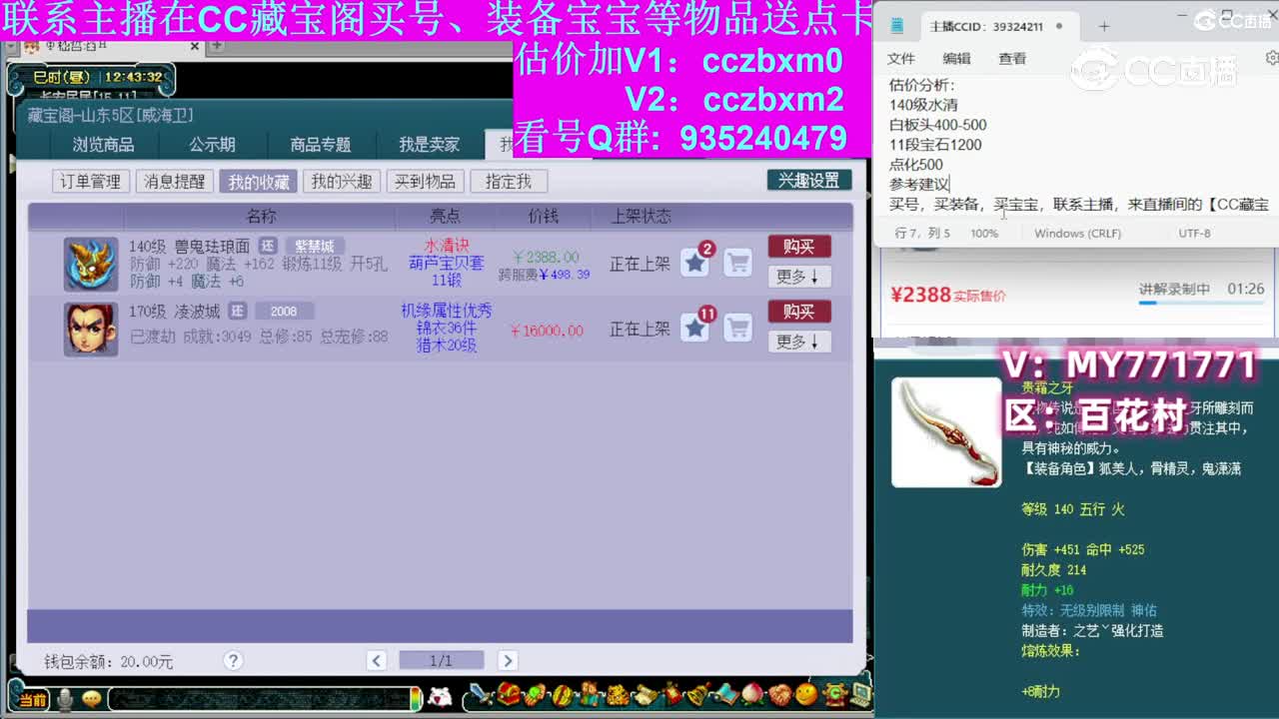The image size is (1279, 719).
Task: Open 买到物品 sub-tab
Action: 425,181
